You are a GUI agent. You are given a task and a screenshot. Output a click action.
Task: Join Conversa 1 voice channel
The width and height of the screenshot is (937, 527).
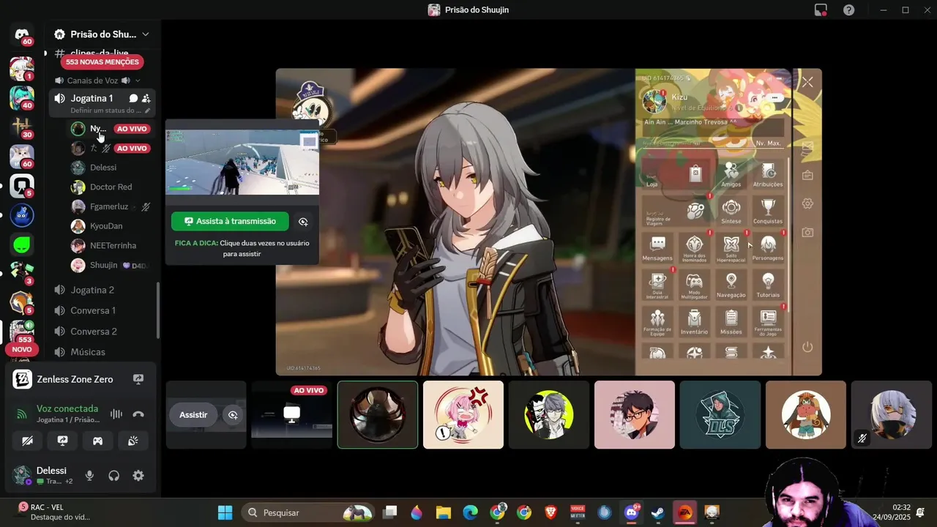point(102,310)
